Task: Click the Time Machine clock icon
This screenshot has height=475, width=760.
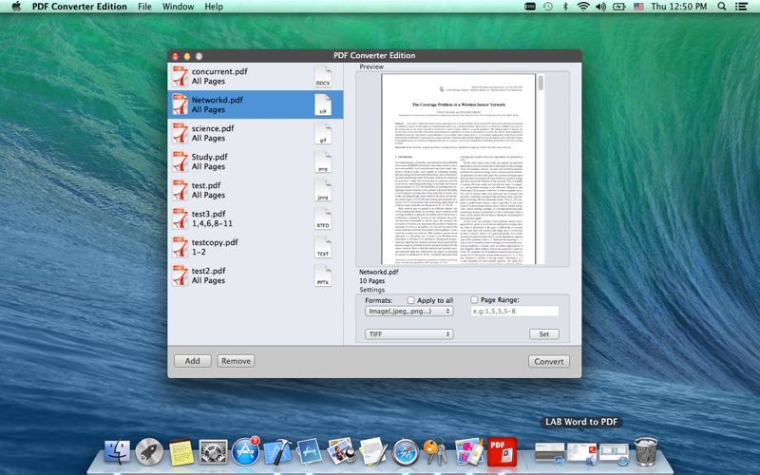Action: tap(548, 7)
